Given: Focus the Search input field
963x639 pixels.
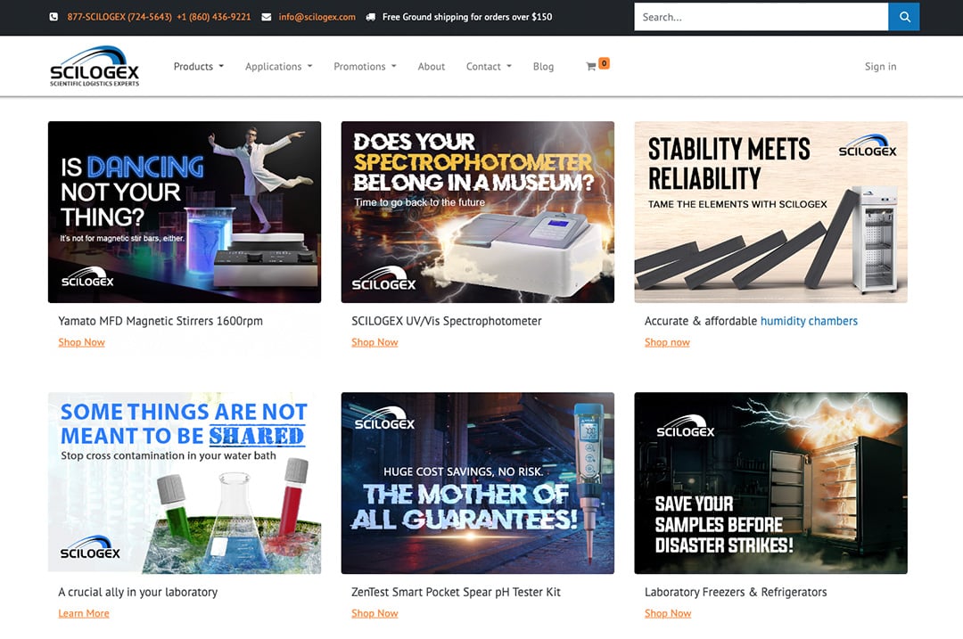Looking at the screenshot, I should coord(761,17).
